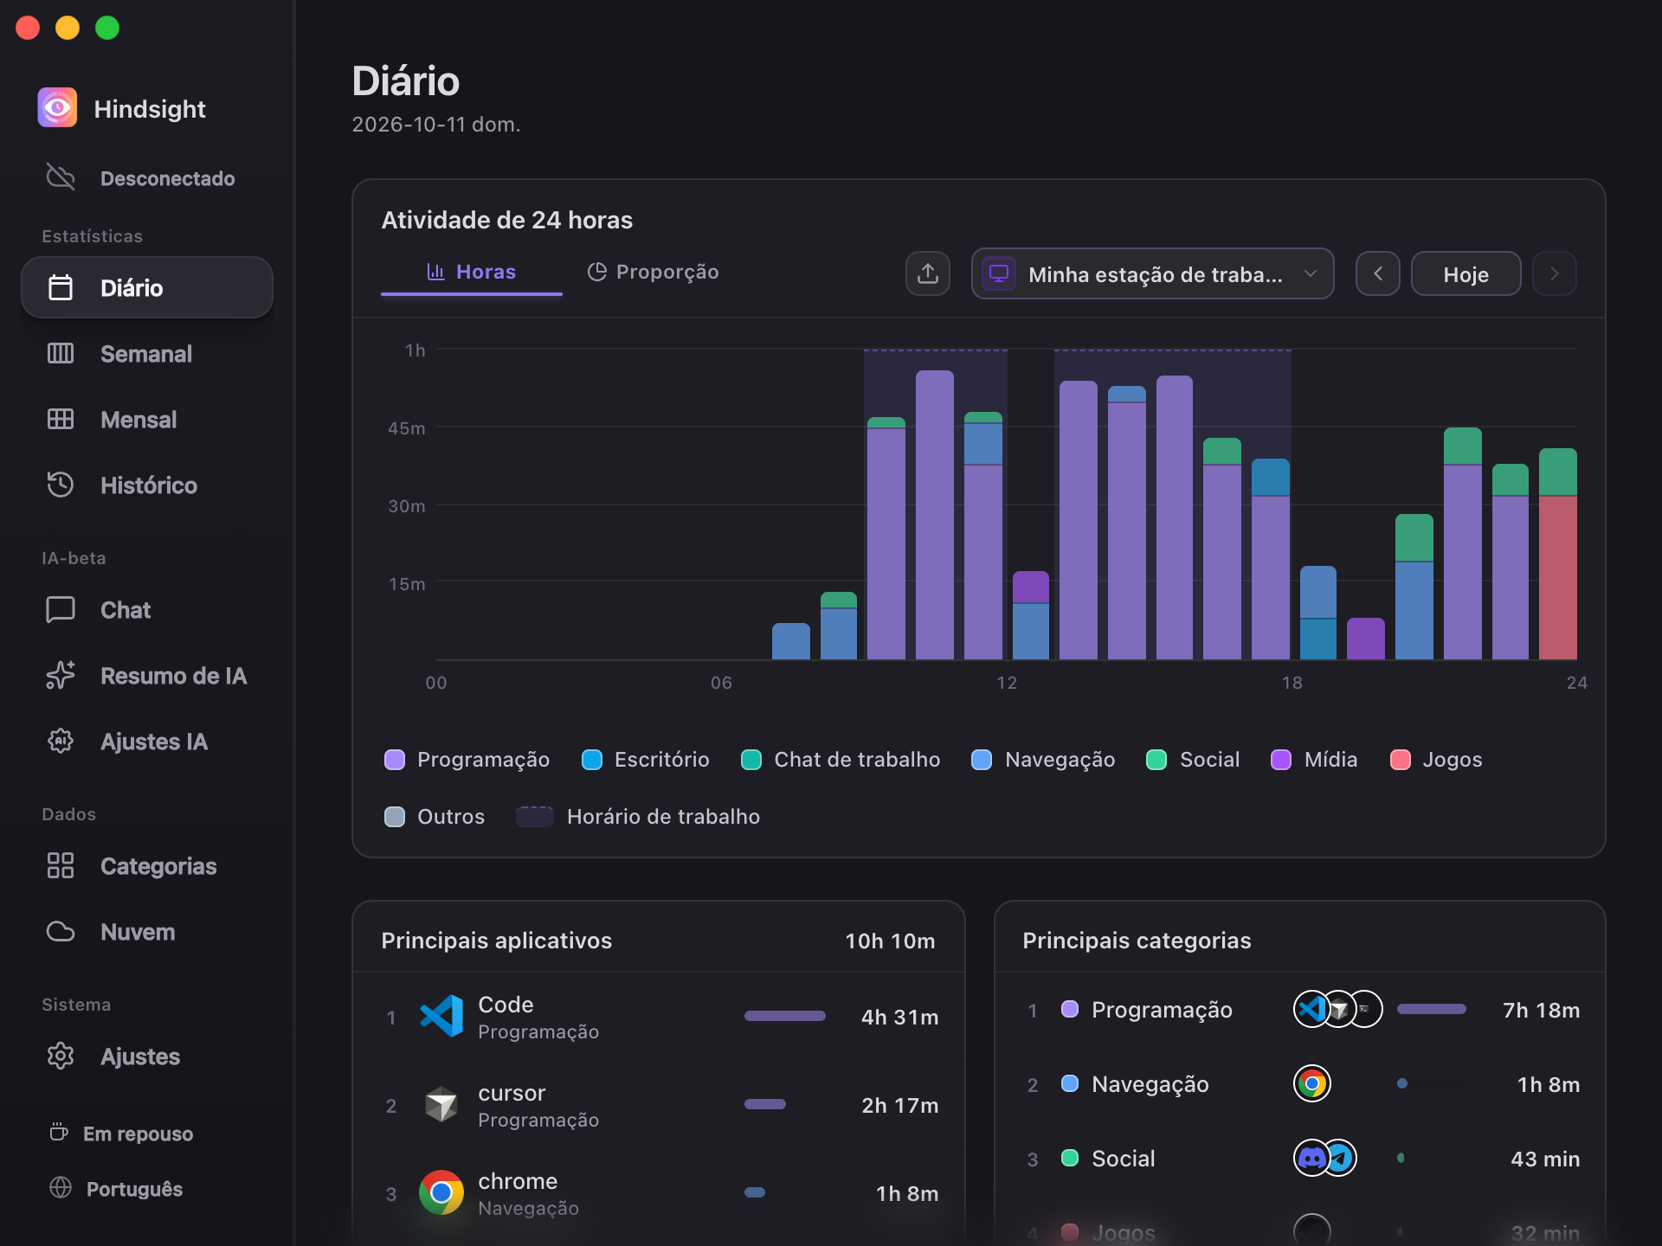Click the Desconectado cloud-off icon
Viewport: 1662px width, 1246px height.
coord(61,177)
